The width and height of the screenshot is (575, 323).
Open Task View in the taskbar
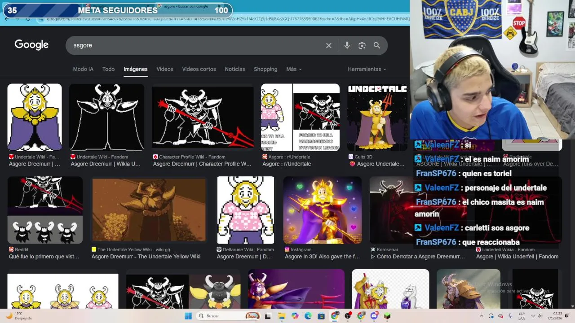(x=268, y=316)
